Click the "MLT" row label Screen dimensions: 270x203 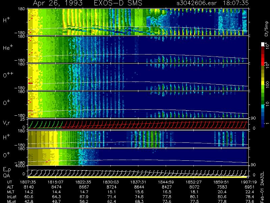click(11, 192)
